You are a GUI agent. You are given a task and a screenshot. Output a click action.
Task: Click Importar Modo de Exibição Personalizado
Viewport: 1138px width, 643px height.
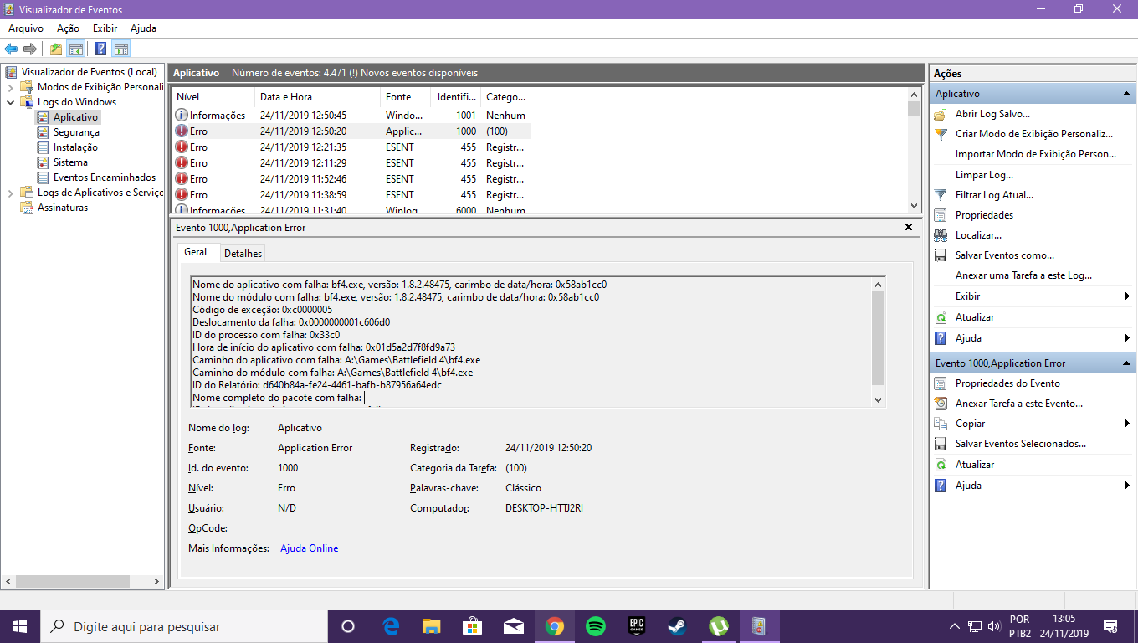click(1036, 154)
